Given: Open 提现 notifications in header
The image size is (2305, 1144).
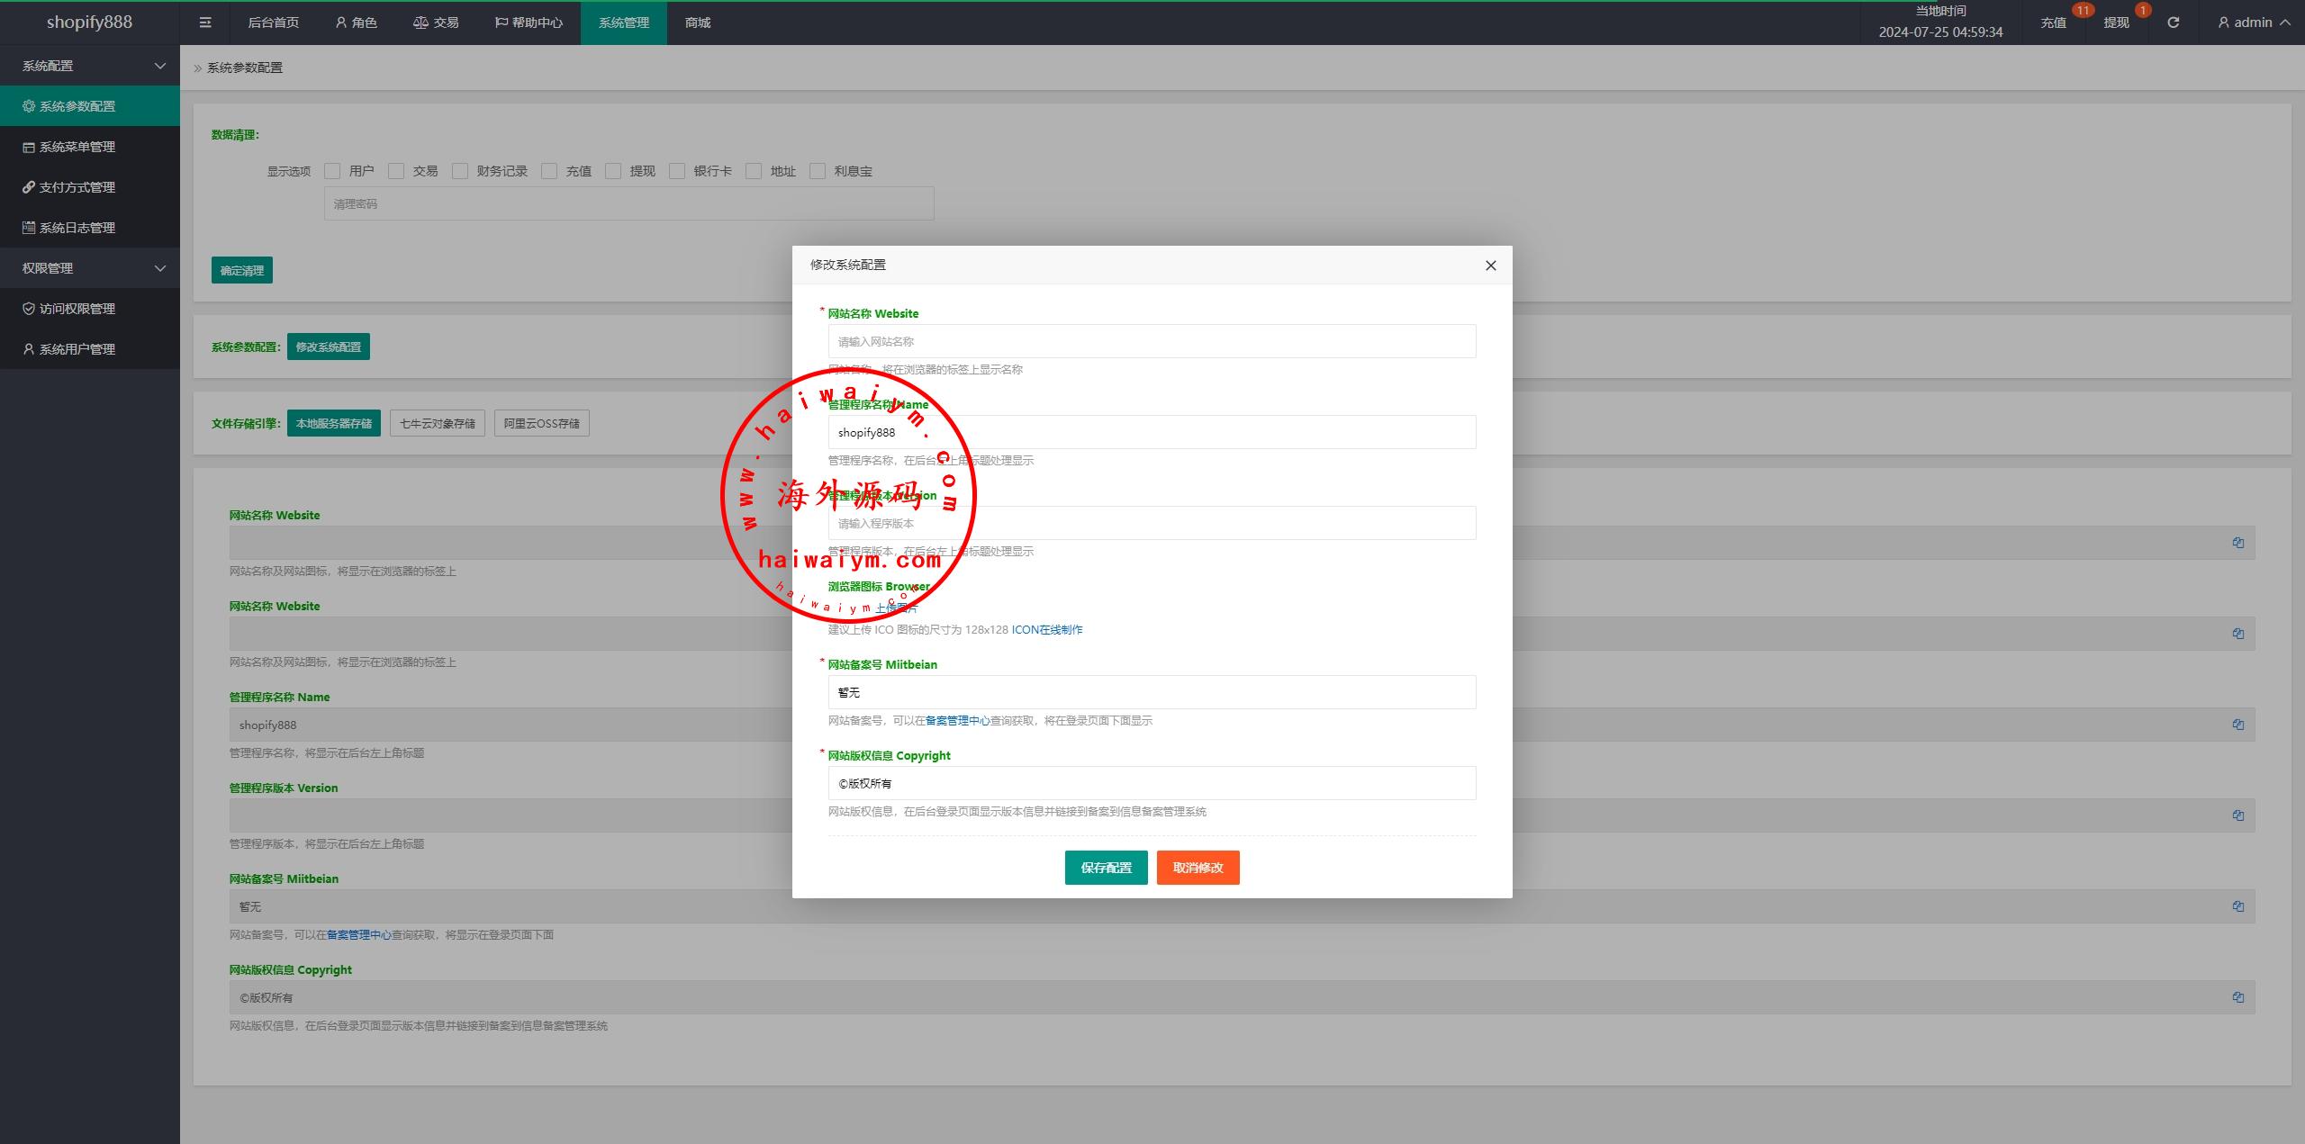Looking at the screenshot, I should 2116,23.
